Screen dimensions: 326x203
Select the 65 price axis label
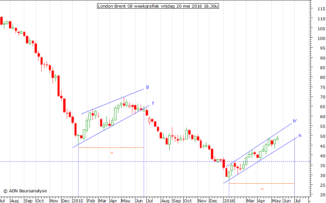pos(322,107)
